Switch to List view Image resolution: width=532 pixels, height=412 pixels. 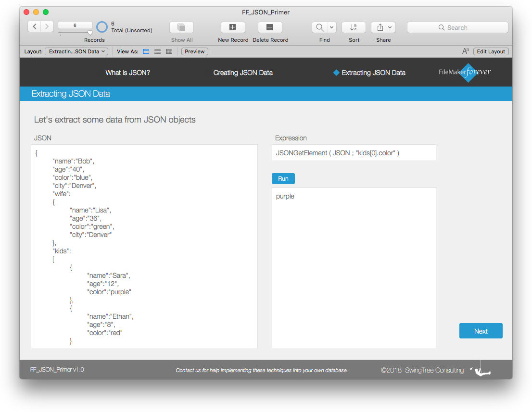[x=157, y=51]
